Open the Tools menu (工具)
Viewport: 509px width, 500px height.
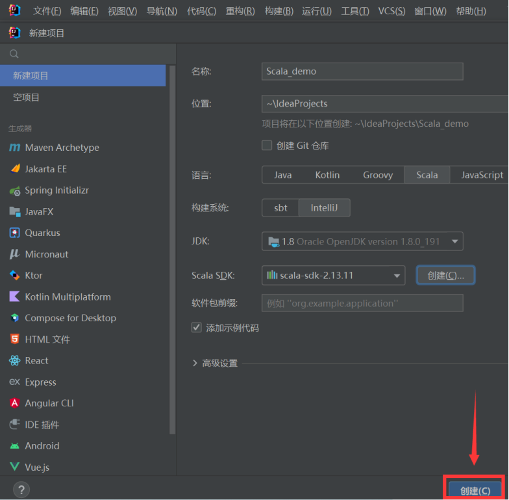click(355, 12)
